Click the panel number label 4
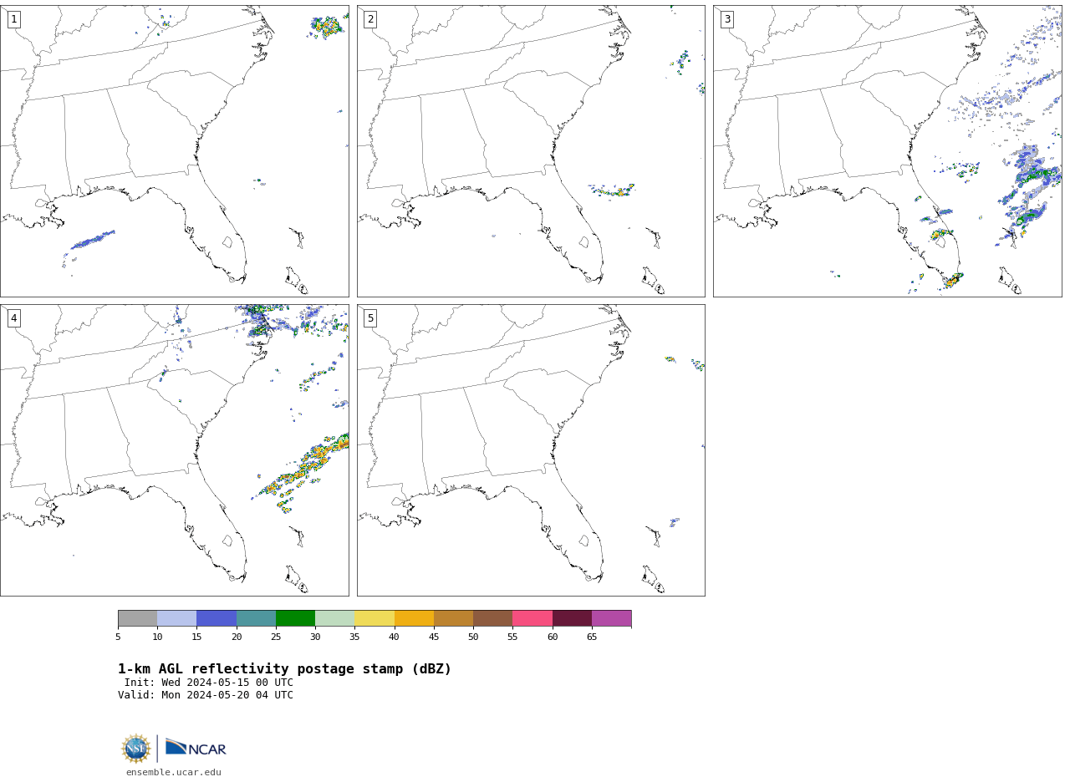Image resolution: width=1070 pixels, height=782 pixels. [x=14, y=318]
